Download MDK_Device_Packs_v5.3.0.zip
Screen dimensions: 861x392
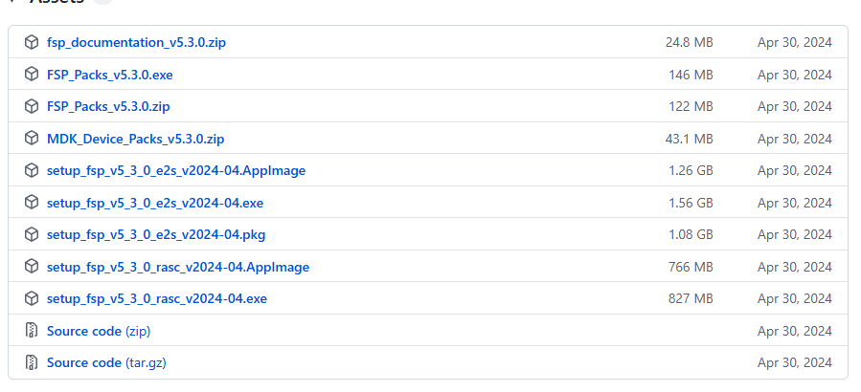coord(136,139)
